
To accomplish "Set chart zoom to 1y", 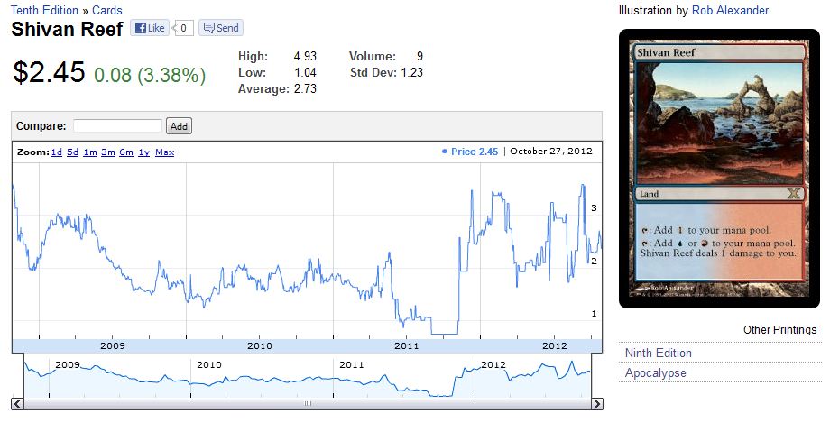I will click(143, 152).
